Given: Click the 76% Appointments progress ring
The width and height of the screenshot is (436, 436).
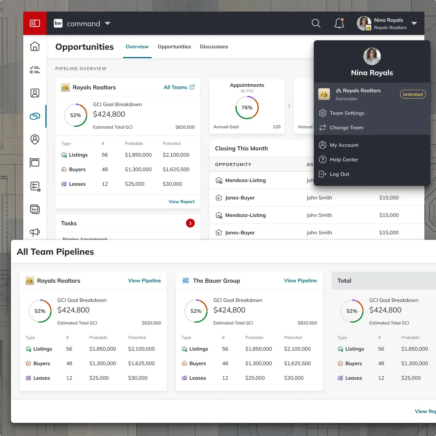Looking at the screenshot, I should 247,108.
